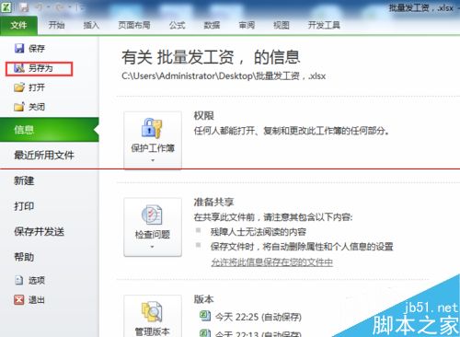
Task: Click the 管理版本 (Manage Versions) button
Action: [x=153, y=316]
